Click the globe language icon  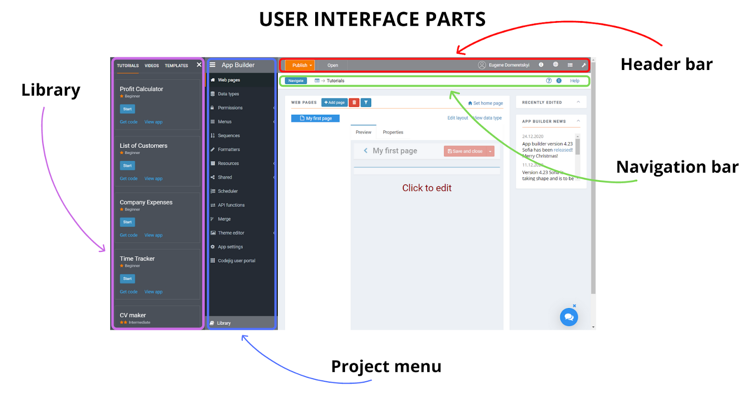[x=556, y=65]
